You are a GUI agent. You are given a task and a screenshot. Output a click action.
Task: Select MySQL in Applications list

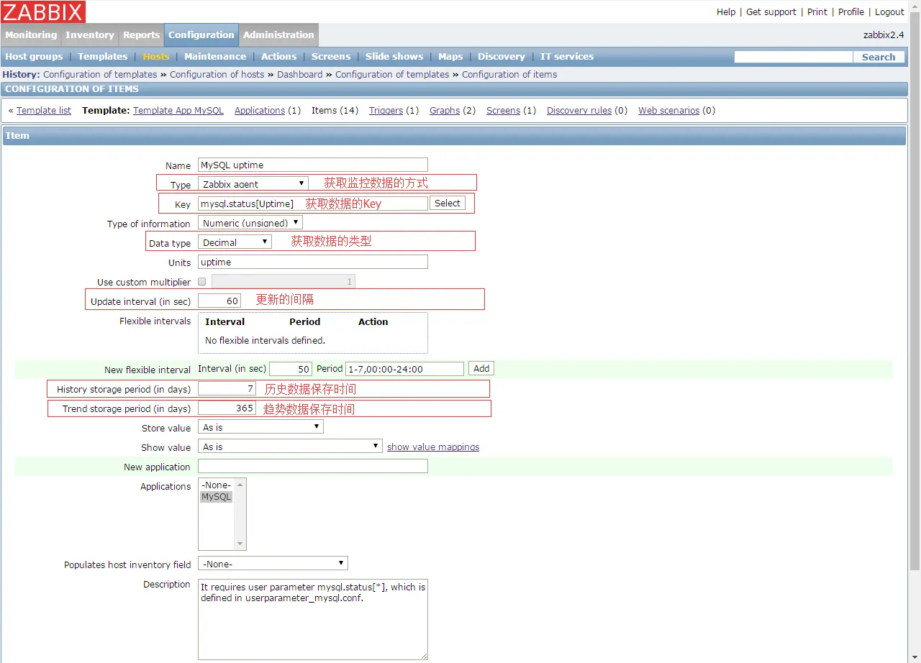pos(216,497)
